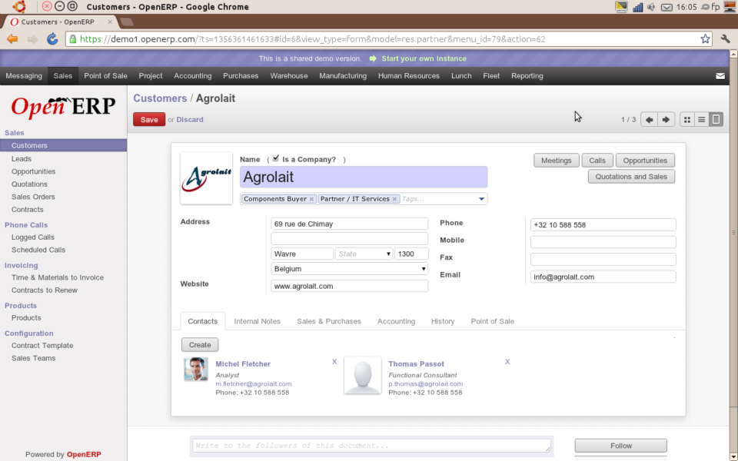This screenshot has height=461, width=738.
Task: Switch to kanban view icon
Action: [687, 120]
